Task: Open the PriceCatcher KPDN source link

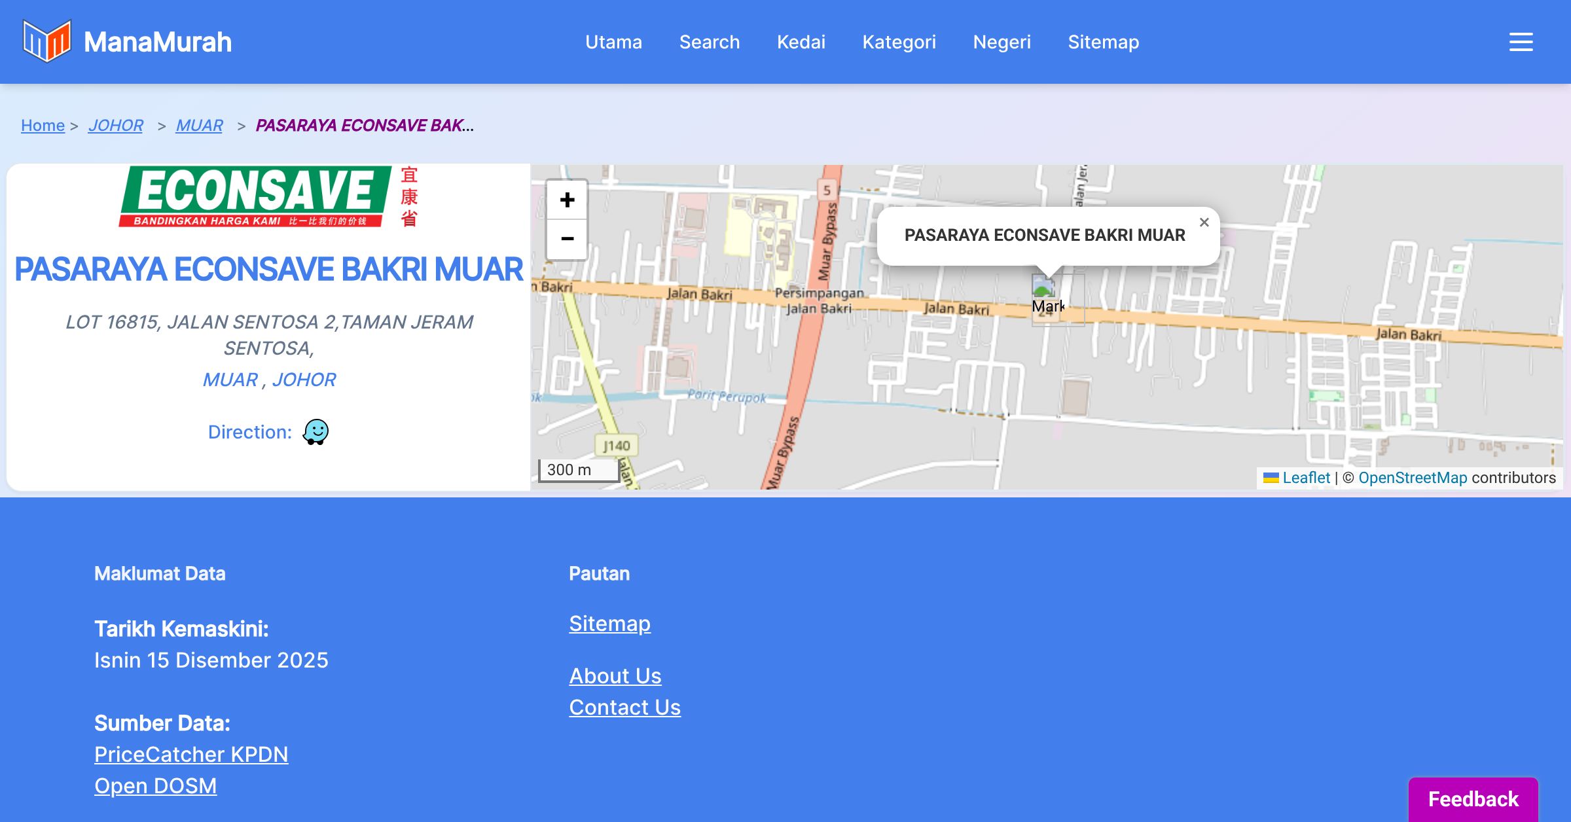Action: point(191,754)
